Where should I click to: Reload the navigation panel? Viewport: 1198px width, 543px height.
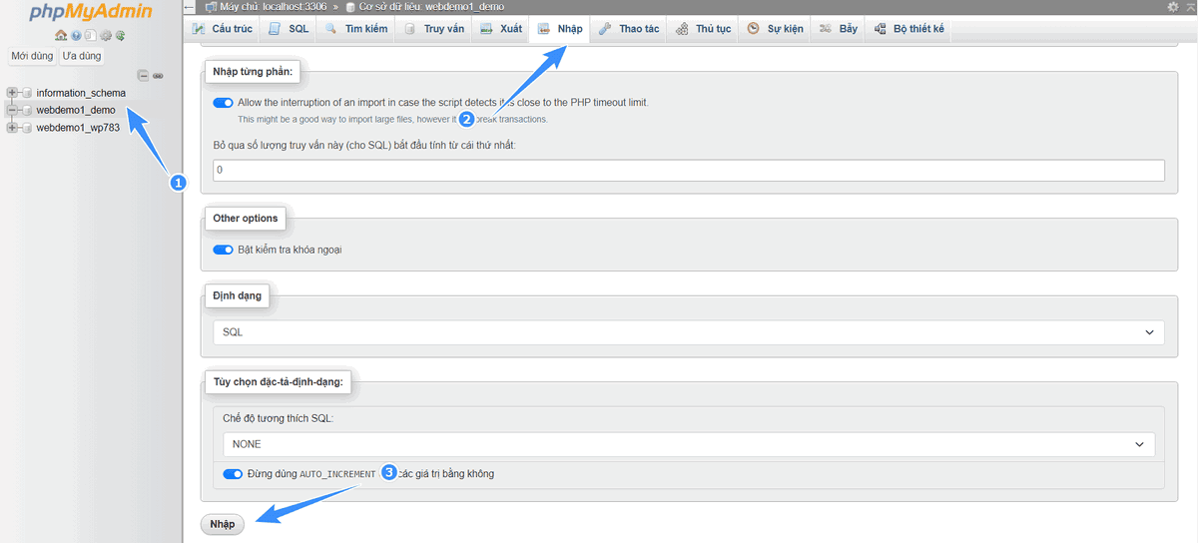(120, 36)
